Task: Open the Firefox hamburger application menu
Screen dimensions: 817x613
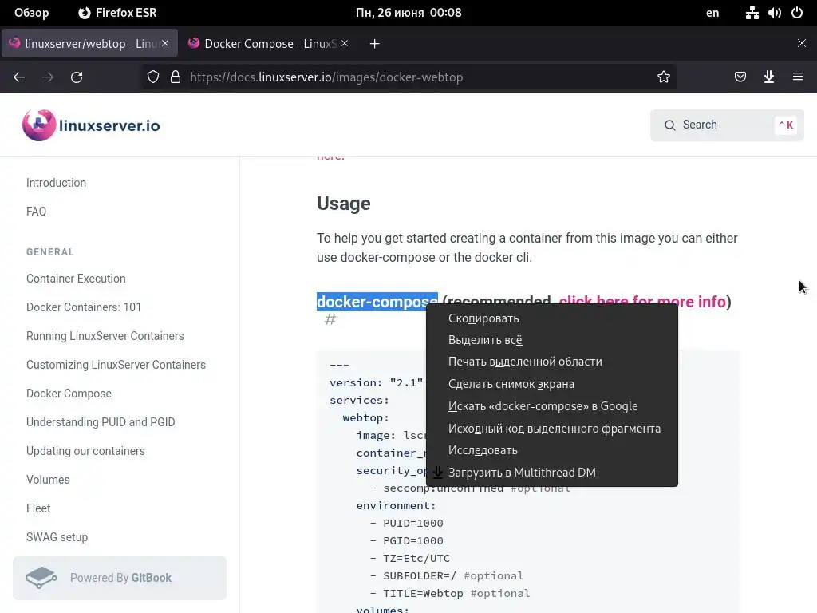Action: (798, 77)
